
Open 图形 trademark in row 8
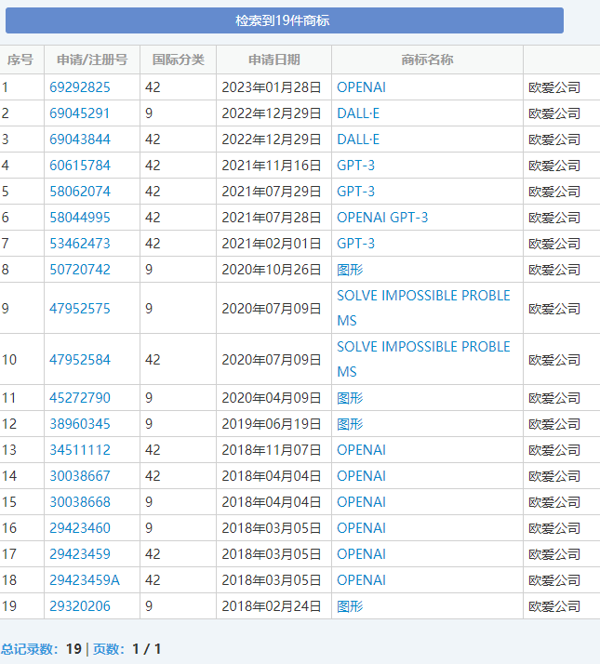coord(350,270)
